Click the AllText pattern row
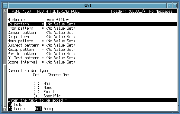 click(41, 58)
